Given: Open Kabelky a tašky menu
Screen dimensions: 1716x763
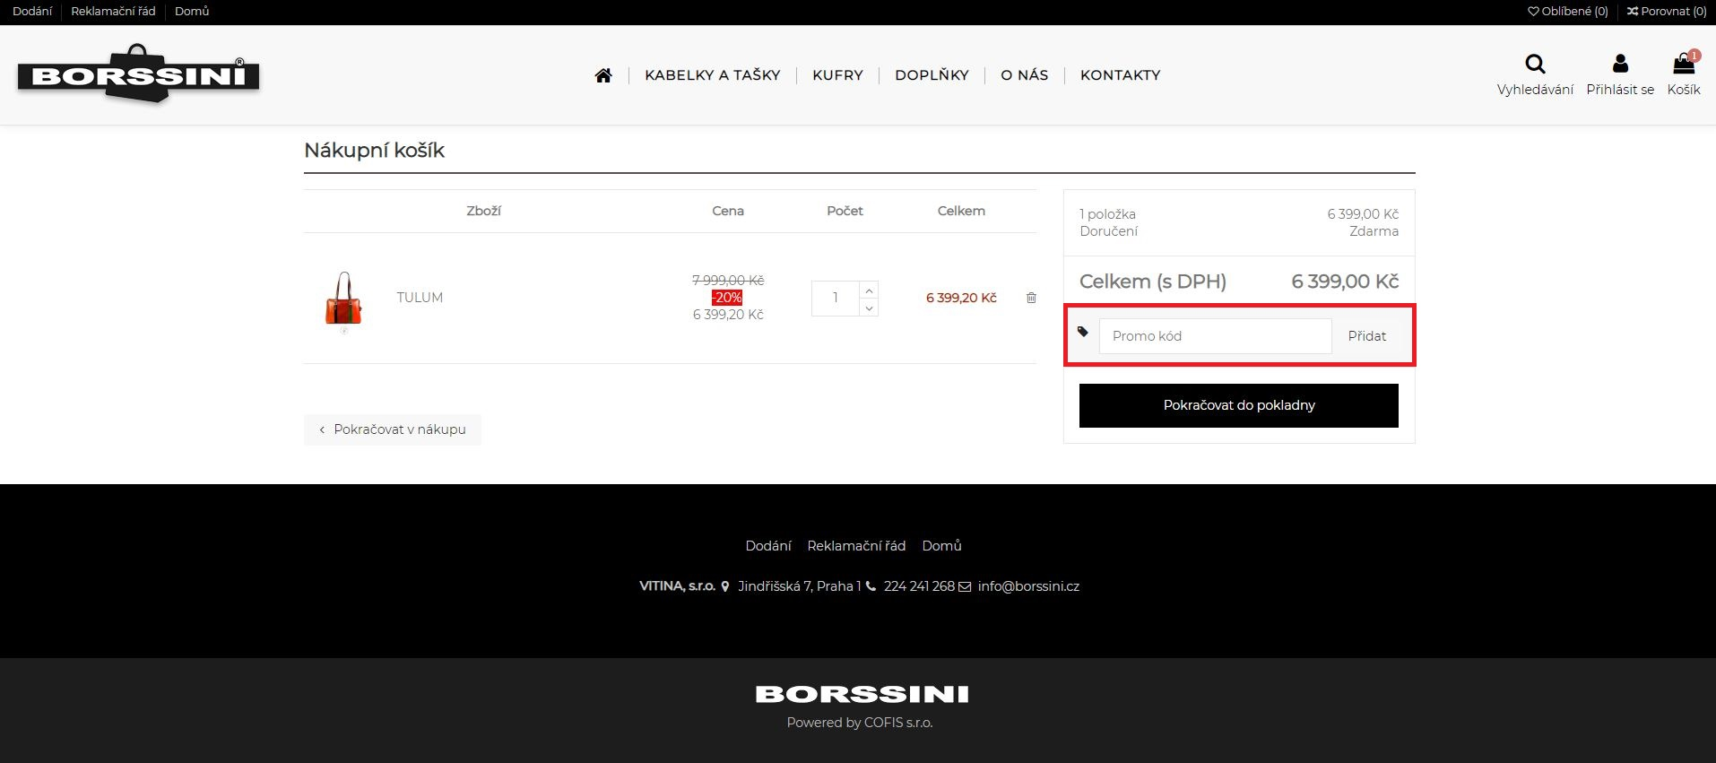Looking at the screenshot, I should (713, 75).
